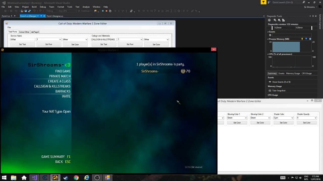Collapse the CPU graph section
The image size is (323, 181).
(x=268, y=54)
